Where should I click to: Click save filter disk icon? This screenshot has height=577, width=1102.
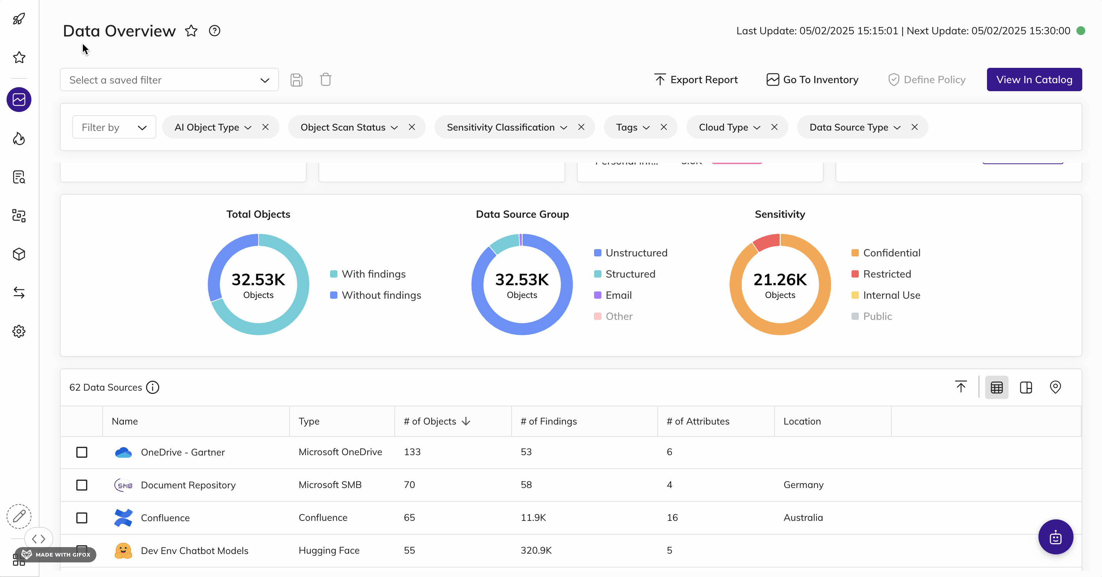coord(296,80)
